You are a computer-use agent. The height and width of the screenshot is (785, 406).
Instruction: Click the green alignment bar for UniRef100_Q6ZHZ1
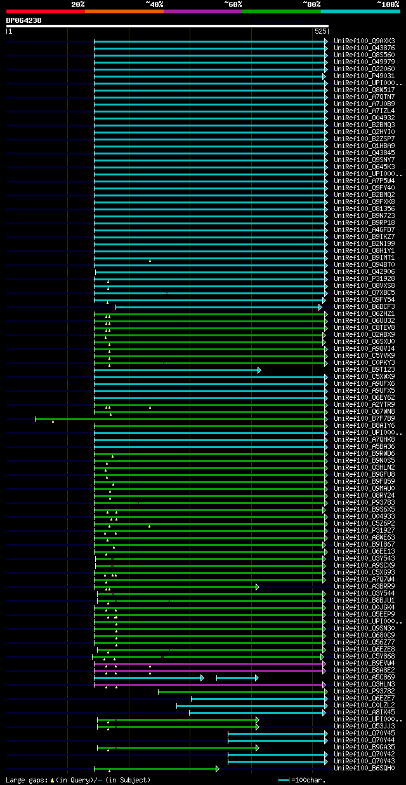(x=211, y=314)
